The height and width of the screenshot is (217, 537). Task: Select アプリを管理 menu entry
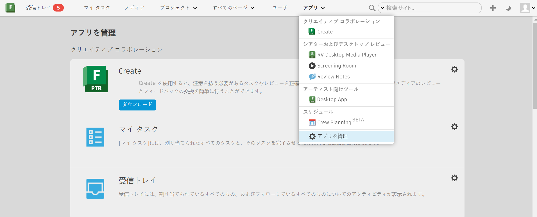tap(346, 136)
